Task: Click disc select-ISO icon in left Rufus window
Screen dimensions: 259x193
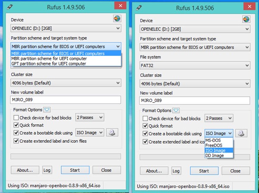Action: coord(112,132)
